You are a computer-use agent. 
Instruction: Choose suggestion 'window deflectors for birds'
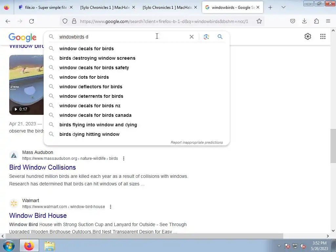coord(136,87)
